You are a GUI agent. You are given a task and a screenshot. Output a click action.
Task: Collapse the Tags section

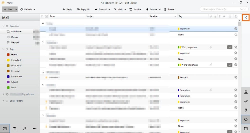pos(3,49)
